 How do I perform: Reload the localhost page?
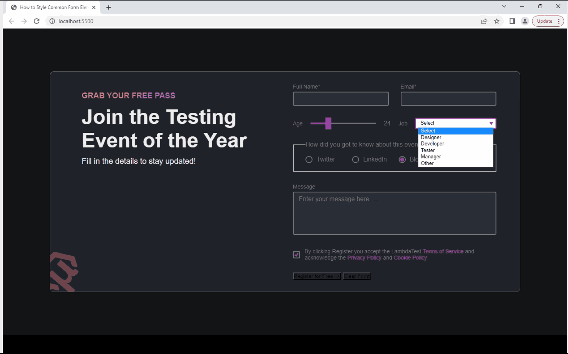point(37,21)
